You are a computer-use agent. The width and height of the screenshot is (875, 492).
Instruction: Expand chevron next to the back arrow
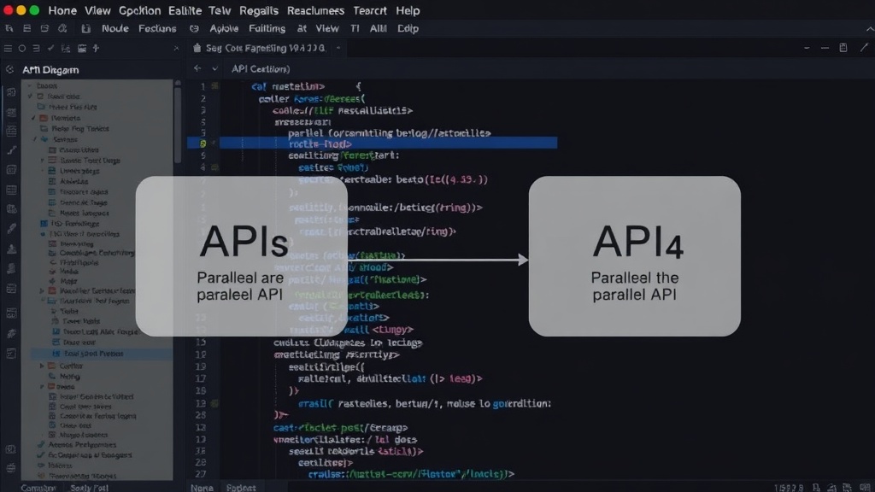coord(214,69)
